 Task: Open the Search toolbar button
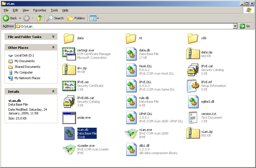point(55,18)
